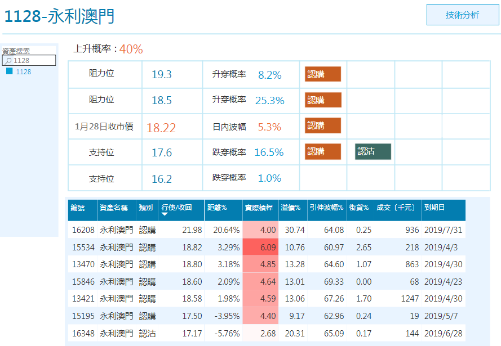This screenshot has height=346, width=501.
Task: Click the 69.33 implied volatility value
Action: click(x=334, y=282)
